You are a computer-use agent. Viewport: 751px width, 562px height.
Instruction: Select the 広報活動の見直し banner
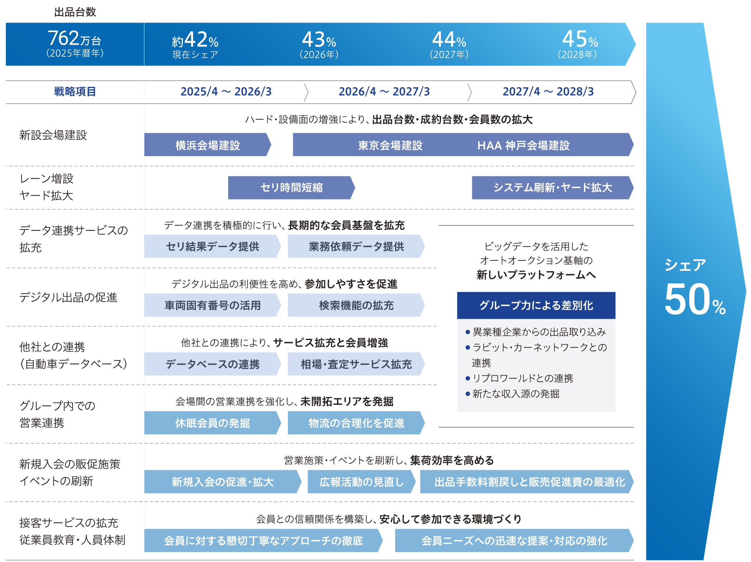click(361, 482)
